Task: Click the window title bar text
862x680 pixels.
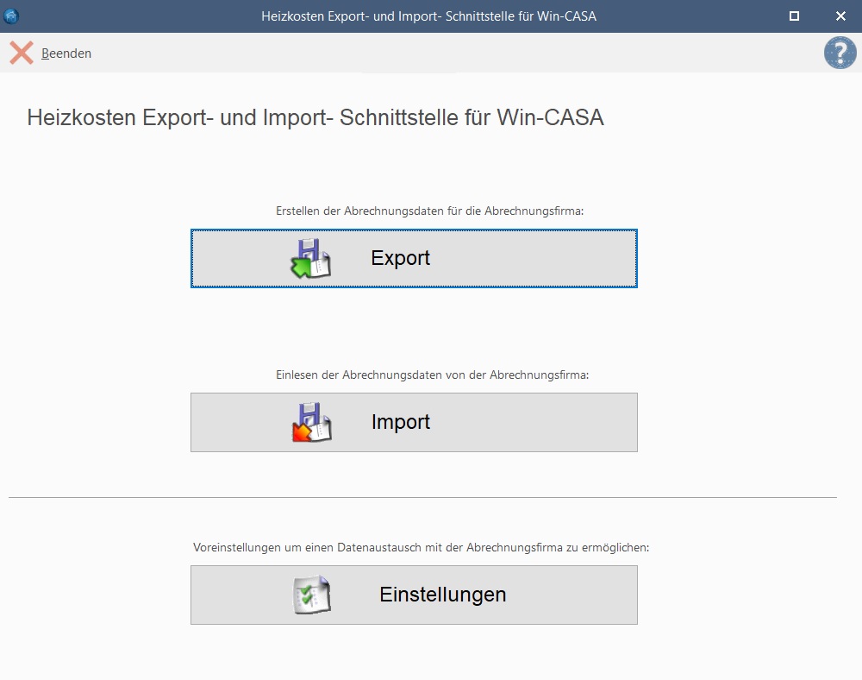Action: click(428, 16)
